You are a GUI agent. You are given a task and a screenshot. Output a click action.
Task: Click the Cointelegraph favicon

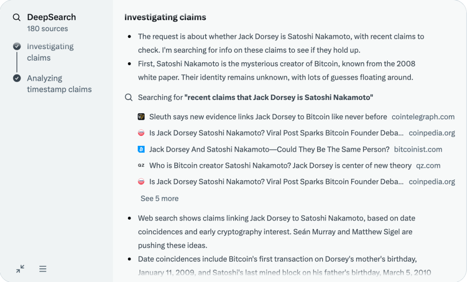(x=141, y=117)
